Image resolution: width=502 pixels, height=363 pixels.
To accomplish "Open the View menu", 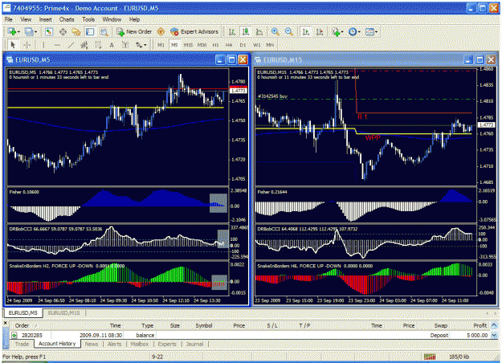I will (x=26, y=19).
